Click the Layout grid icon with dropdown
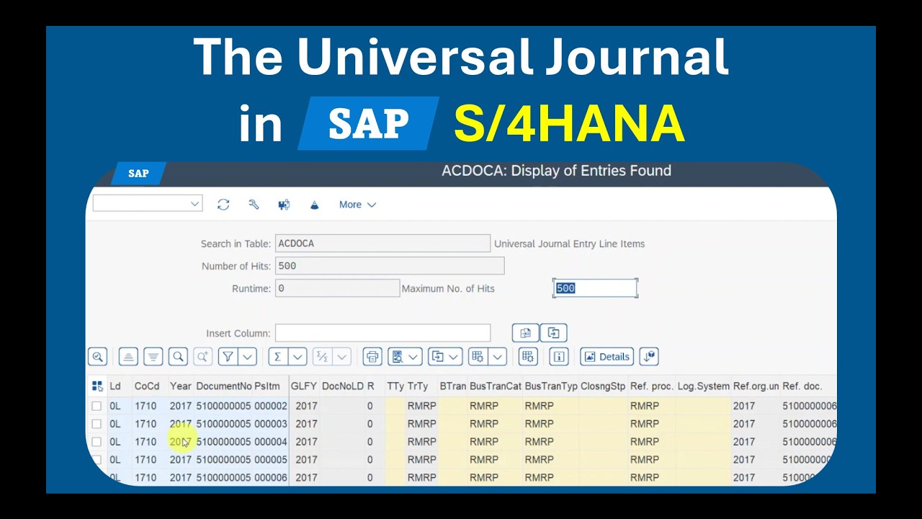The height and width of the screenshot is (519, 922). 476,356
